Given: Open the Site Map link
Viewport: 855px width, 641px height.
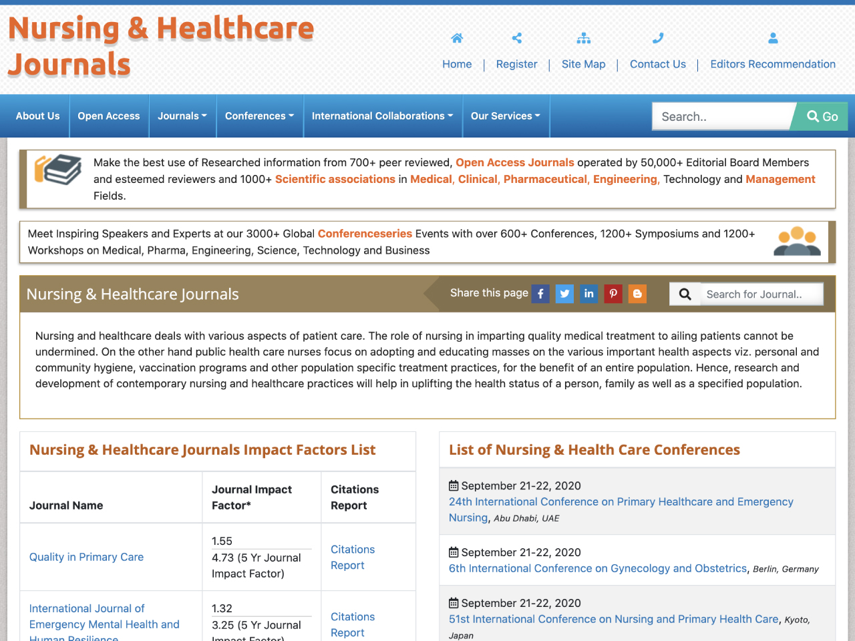Looking at the screenshot, I should coord(584,64).
